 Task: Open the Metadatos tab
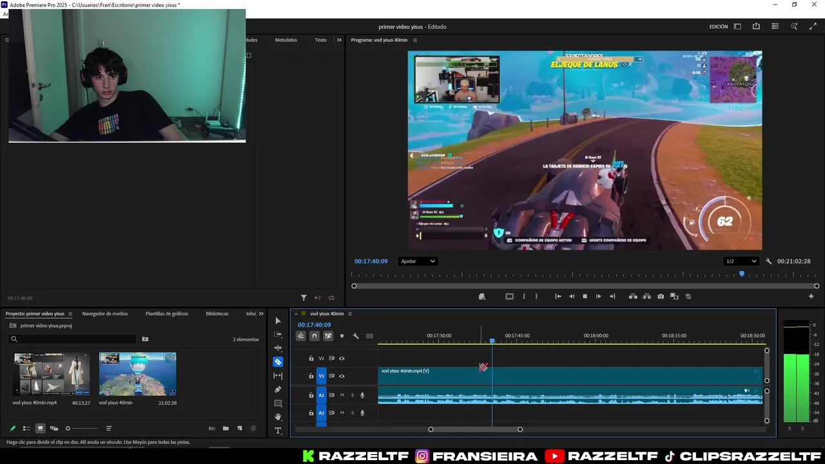[x=286, y=40]
